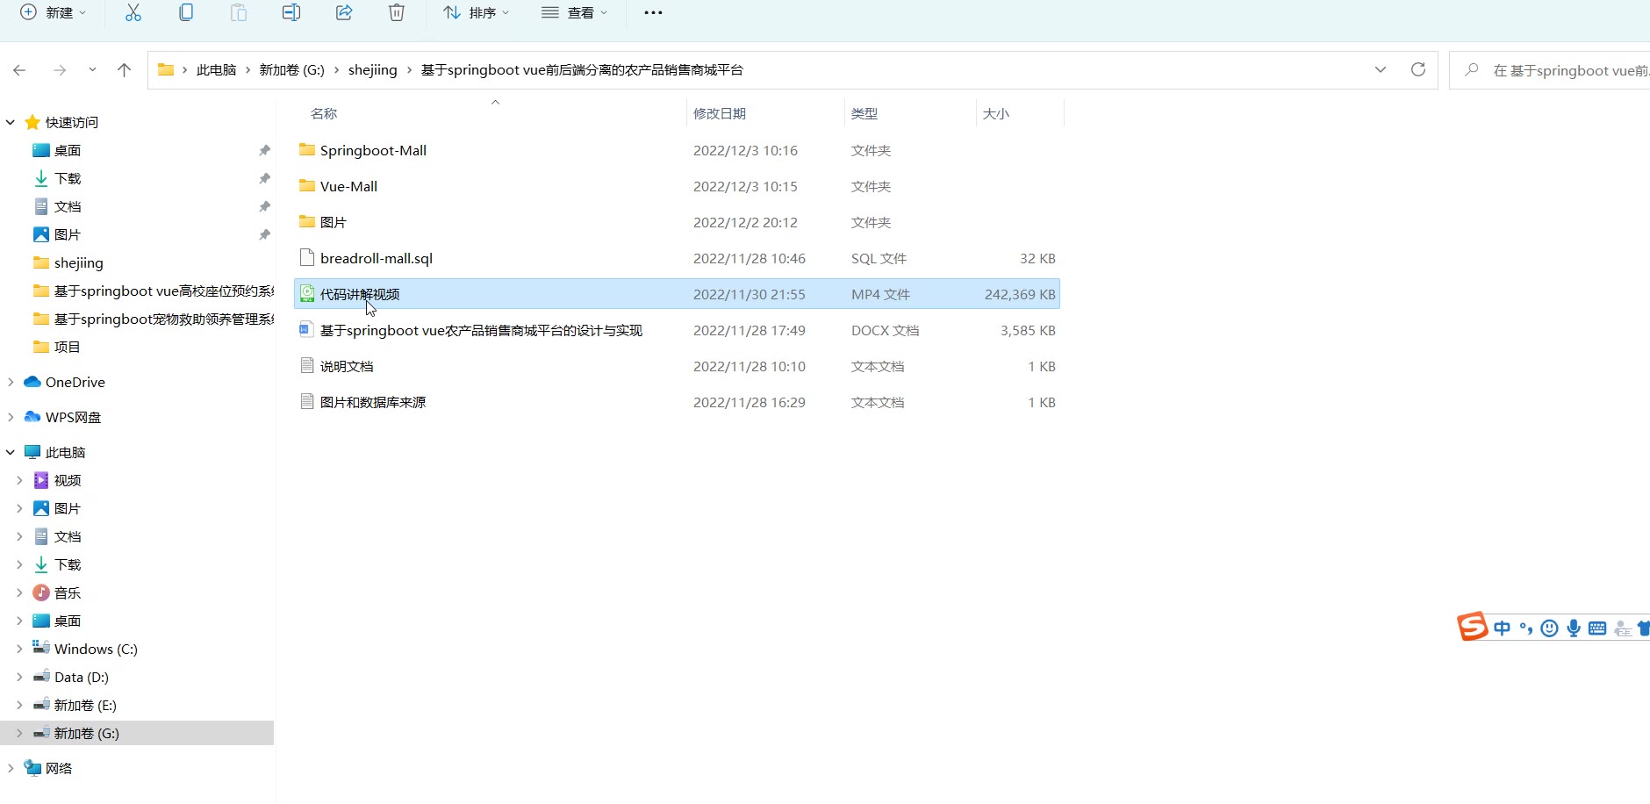1650x804 pixels.
Task: Open recent locations chevron near navigation arrows
Action: [92, 70]
